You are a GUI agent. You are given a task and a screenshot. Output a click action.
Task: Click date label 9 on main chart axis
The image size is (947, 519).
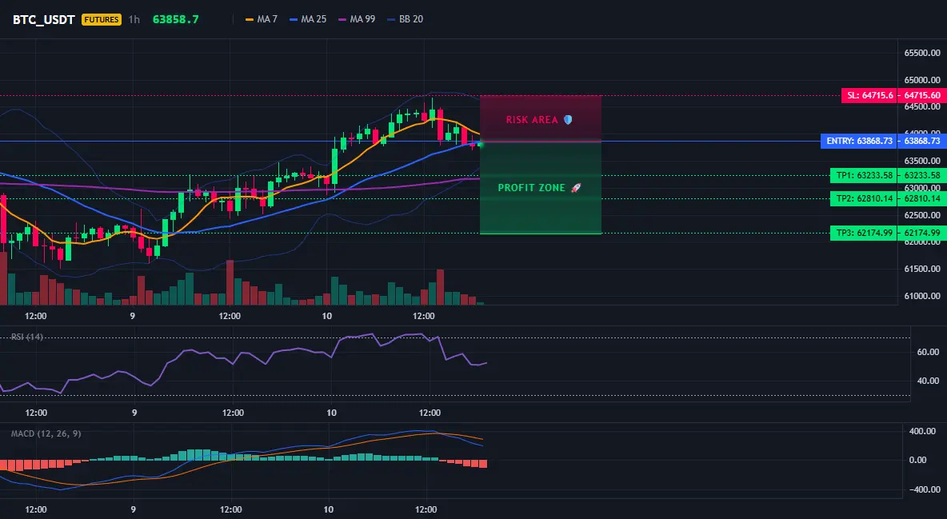[x=132, y=316]
